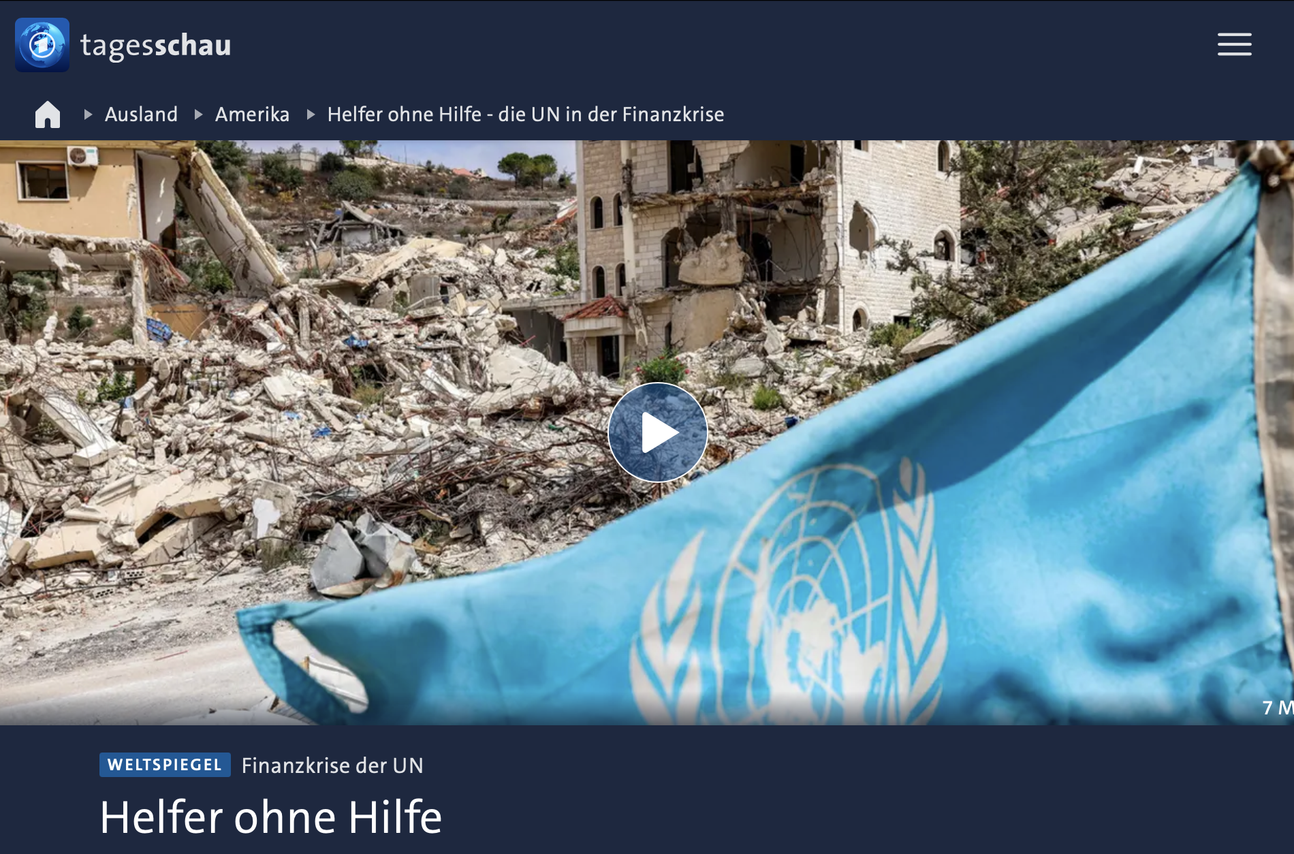Click the '7 M' duration label on video
Image resolution: width=1294 pixels, height=854 pixels.
point(1278,708)
